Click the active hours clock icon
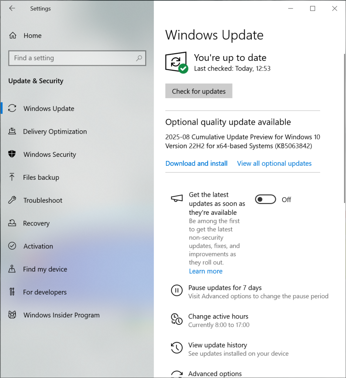This screenshot has height=378, width=346. (177, 319)
